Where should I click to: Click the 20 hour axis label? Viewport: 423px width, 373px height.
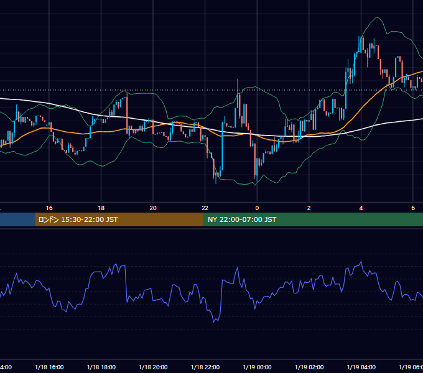[153, 208]
